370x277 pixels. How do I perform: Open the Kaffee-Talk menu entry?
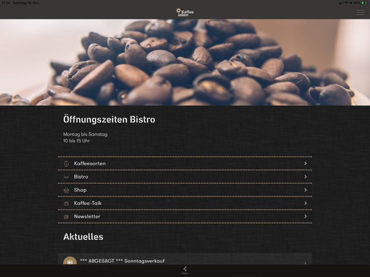[185, 203]
